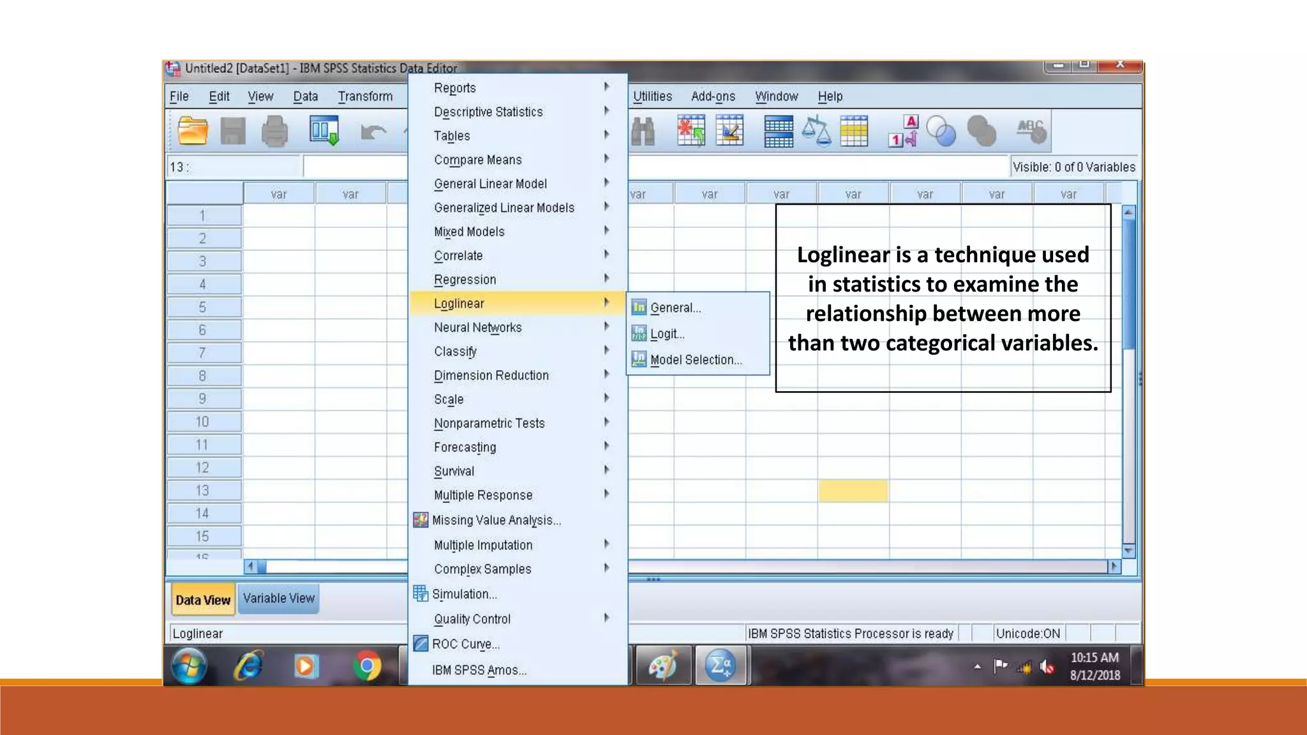Screen dimensions: 1307x735
Task: Expand the Compare Means submenu
Action: (518, 160)
